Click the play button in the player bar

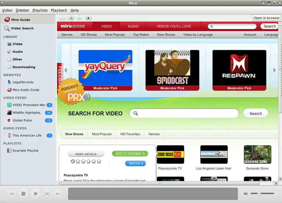click(x=36, y=194)
